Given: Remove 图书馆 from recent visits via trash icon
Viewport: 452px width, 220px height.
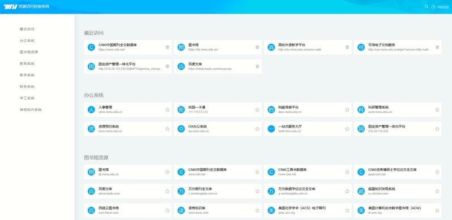Looking at the screenshot, I should pyautogui.click(x=257, y=48).
